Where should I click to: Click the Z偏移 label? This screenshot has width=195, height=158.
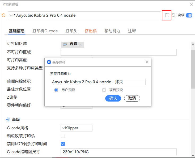pyautogui.click(x=12, y=97)
